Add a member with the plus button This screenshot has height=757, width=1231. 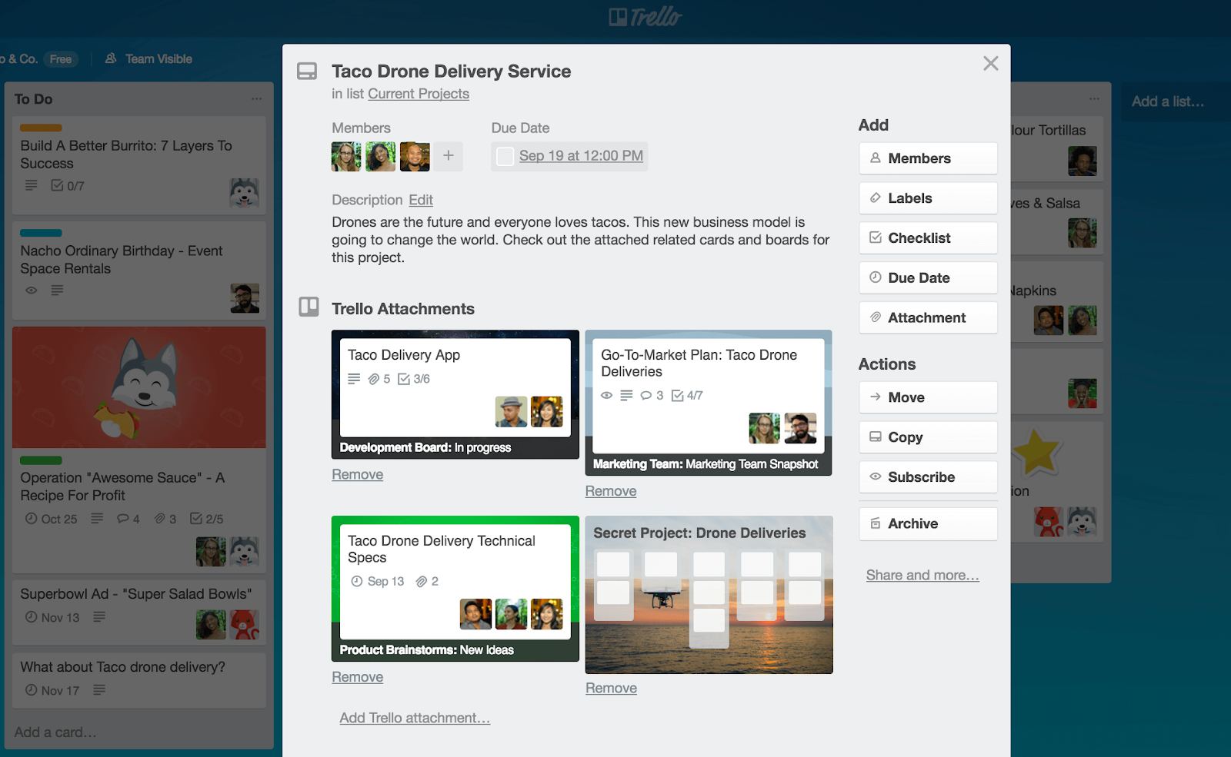click(448, 156)
